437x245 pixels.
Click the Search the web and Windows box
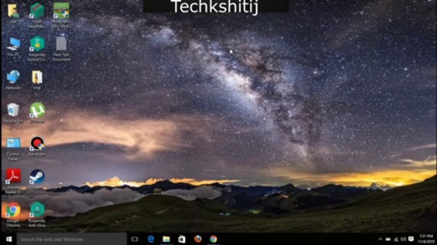pyautogui.click(x=72, y=239)
